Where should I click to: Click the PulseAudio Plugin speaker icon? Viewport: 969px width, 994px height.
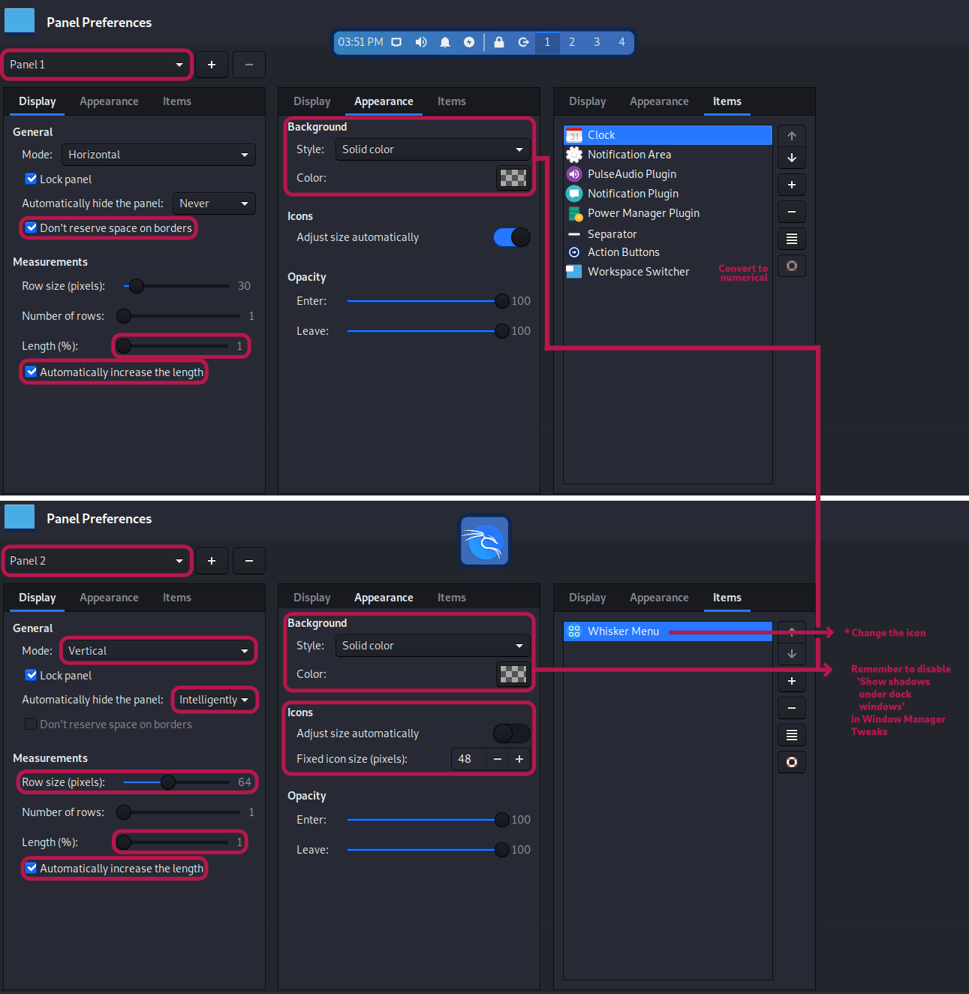574,173
